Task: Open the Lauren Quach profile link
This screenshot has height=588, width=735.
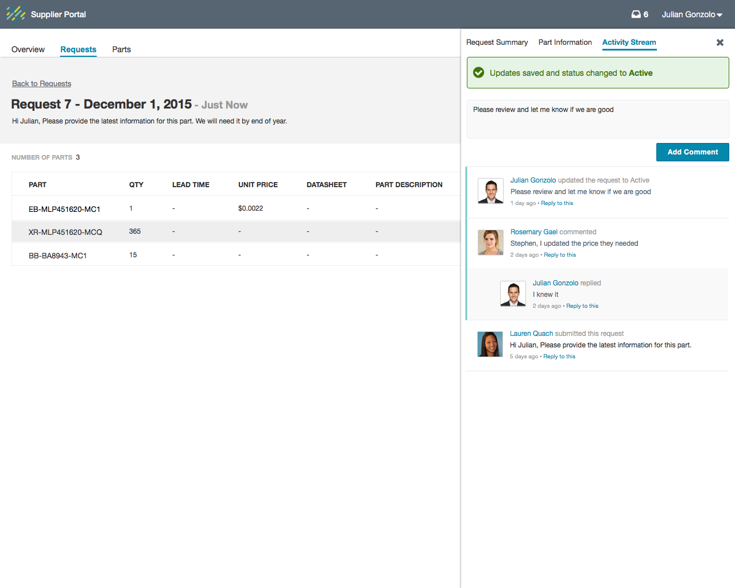Action: [x=531, y=334]
